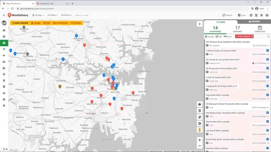This screenshot has width=271, height=152.
Task: Uncheck the 2 Park St Sydney task
Action: [268, 77]
